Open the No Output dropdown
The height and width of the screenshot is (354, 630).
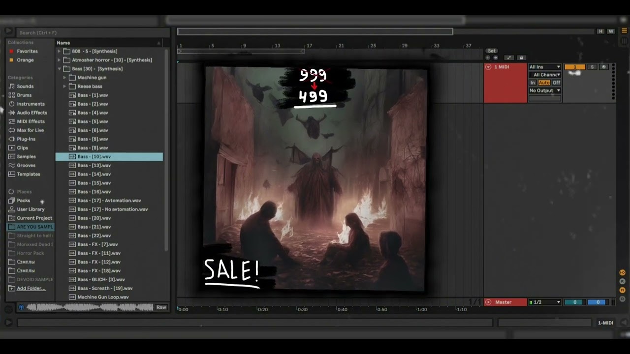tap(545, 90)
